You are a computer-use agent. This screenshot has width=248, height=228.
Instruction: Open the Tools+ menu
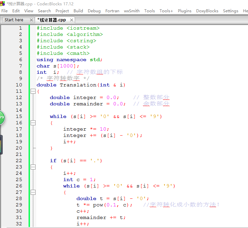coord(166,11)
